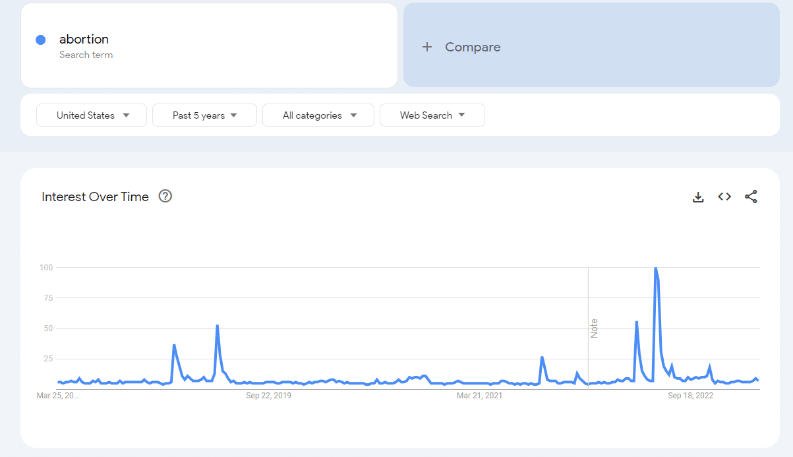Click the Interest Over Time heading
The width and height of the screenshot is (793, 457).
point(95,197)
